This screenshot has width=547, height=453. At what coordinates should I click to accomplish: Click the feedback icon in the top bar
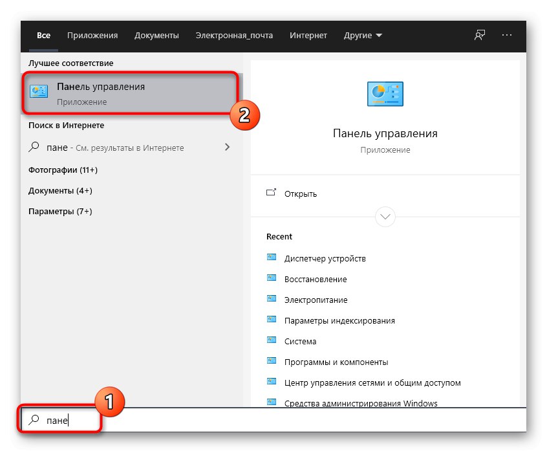click(x=480, y=35)
